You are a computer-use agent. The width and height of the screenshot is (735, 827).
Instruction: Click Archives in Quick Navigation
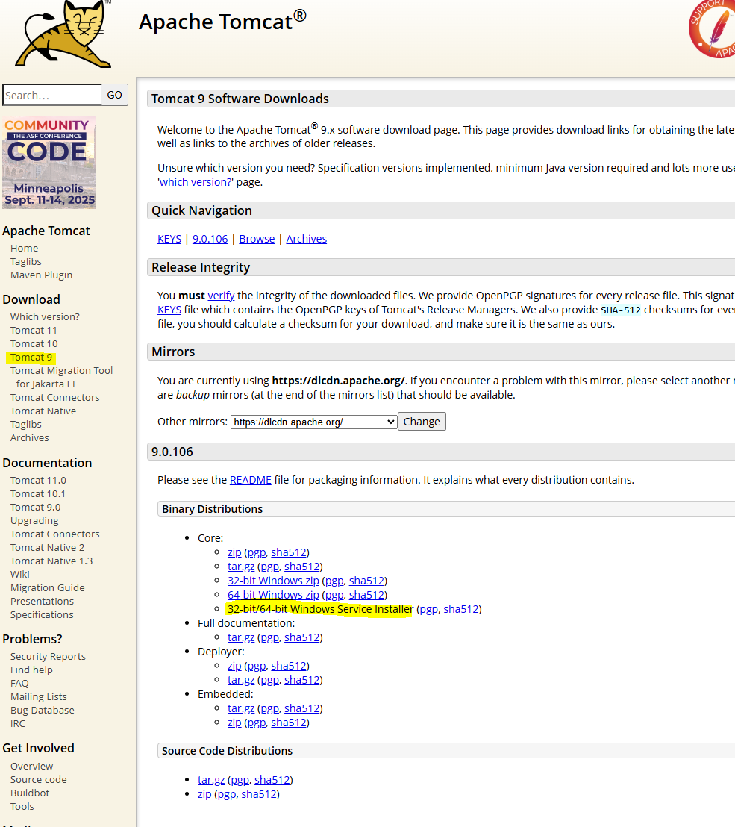[307, 239]
